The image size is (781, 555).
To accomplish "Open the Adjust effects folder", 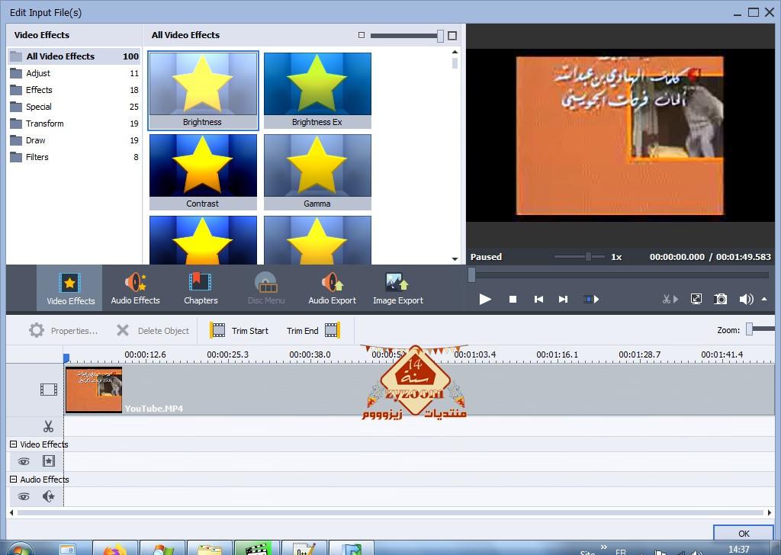I will [x=74, y=73].
